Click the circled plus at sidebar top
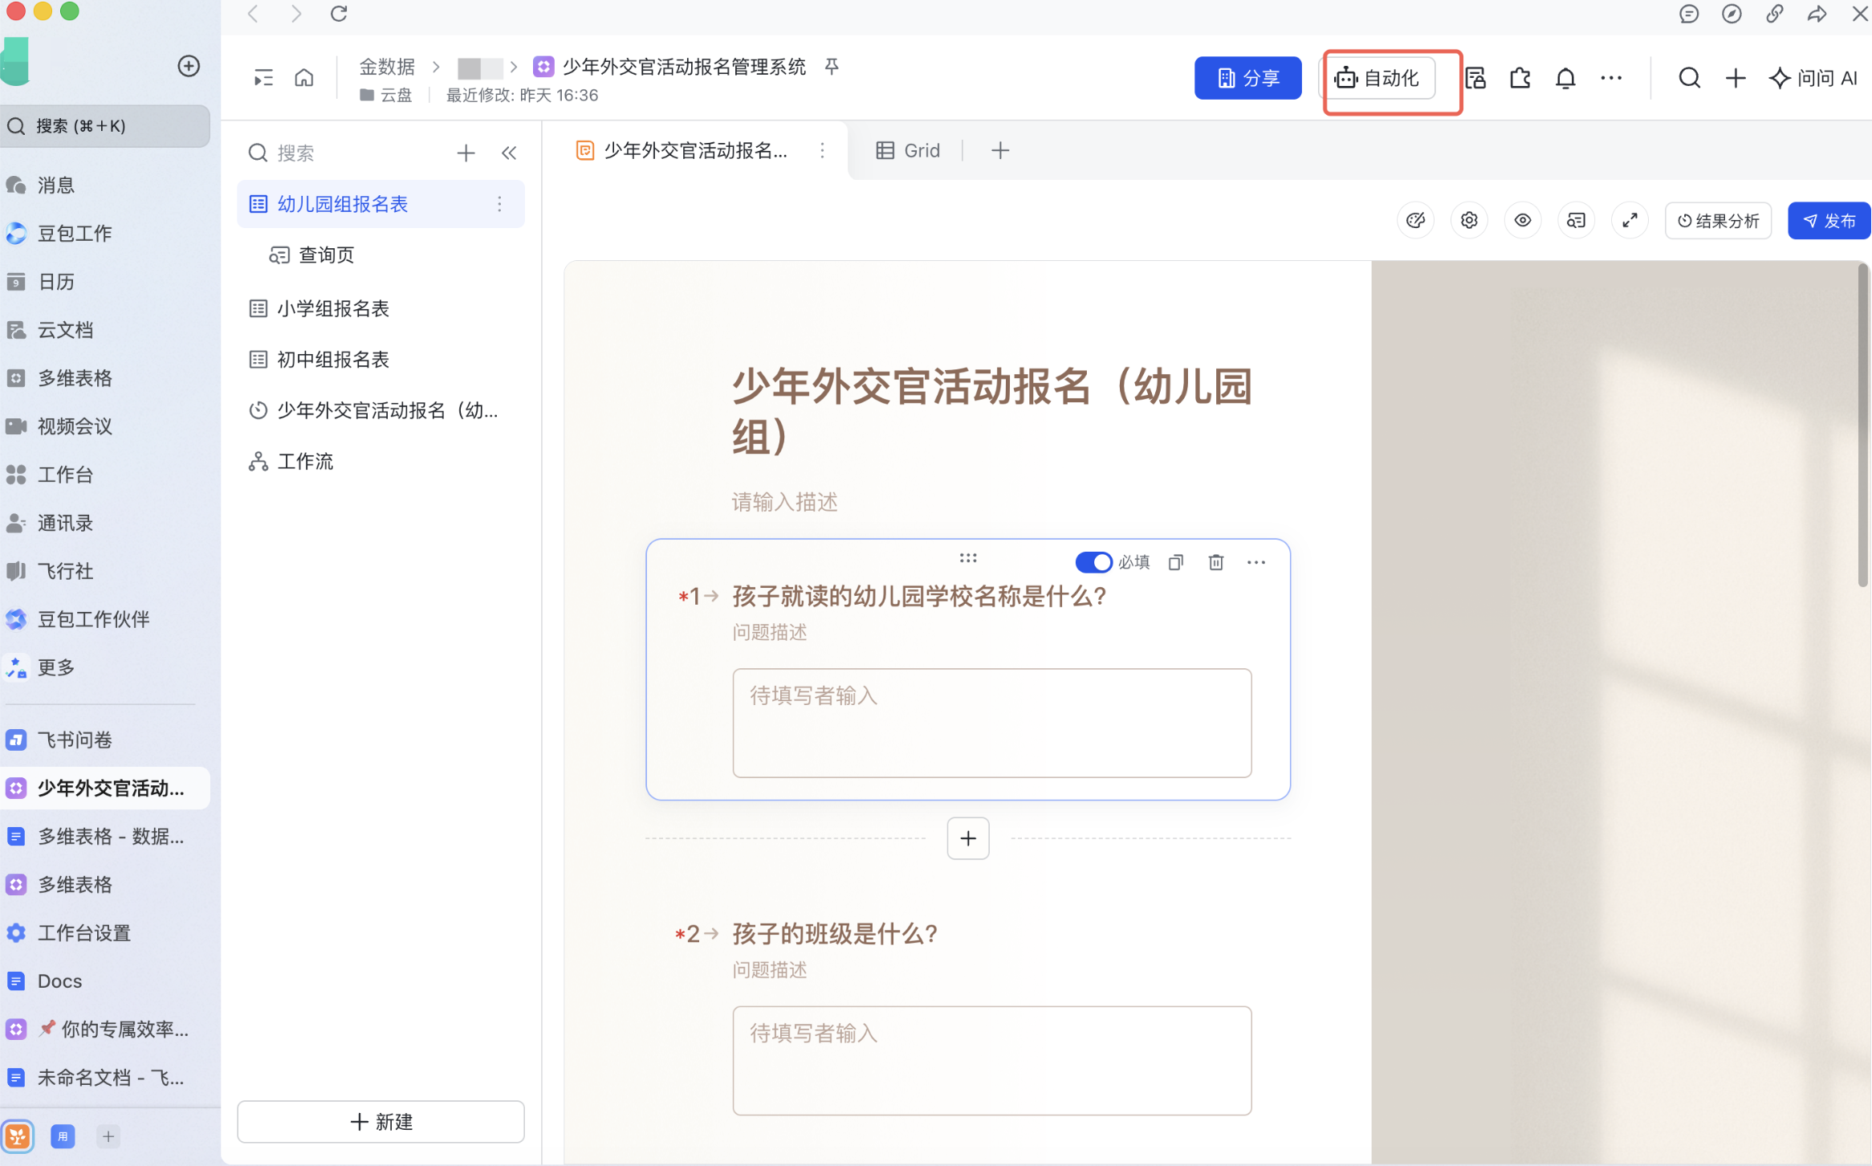Viewport: 1872px width, 1166px height. (x=189, y=66)
